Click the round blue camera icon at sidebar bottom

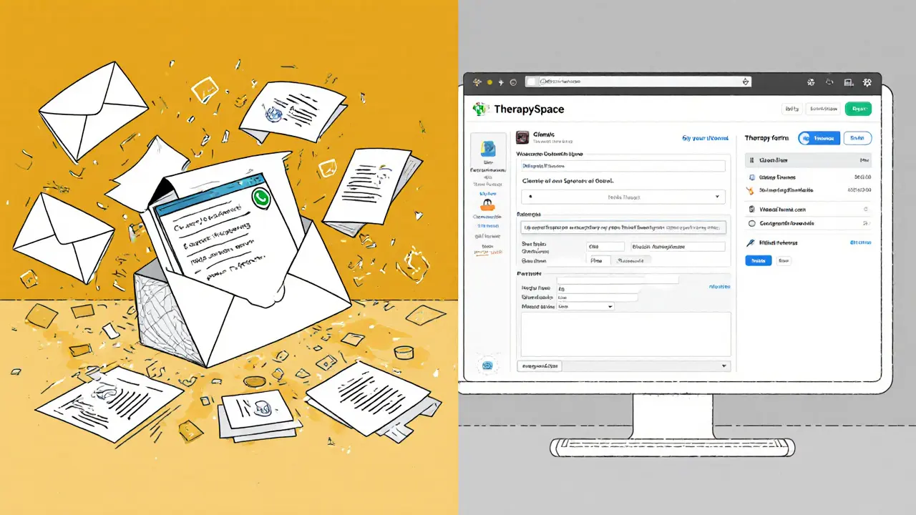[x=488, y=365]
